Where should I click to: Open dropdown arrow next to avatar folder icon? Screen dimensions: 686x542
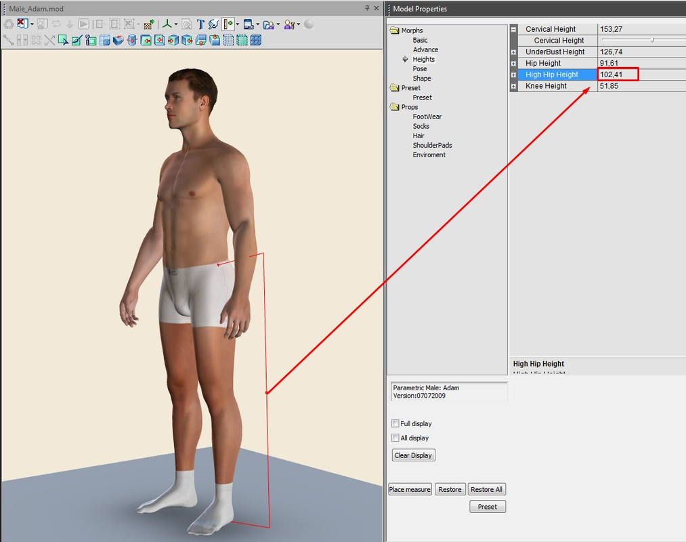click(x=278, y=24)
